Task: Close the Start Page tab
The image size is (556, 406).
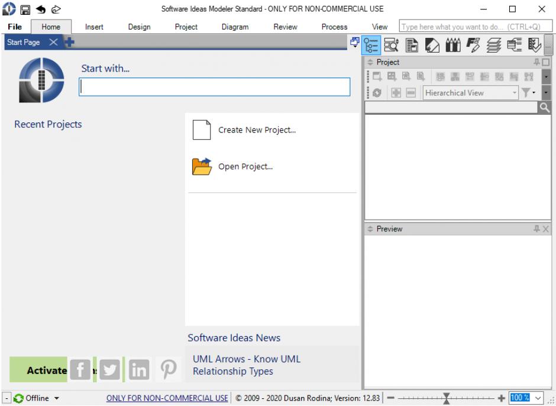Action: point(54,42)
